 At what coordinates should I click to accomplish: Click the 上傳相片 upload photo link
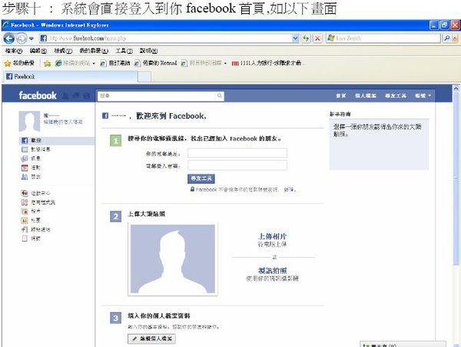272,236
